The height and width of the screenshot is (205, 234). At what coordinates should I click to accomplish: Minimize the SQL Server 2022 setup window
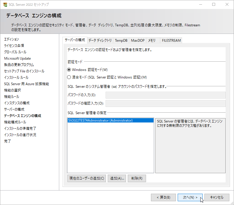pyautogui.click(x=201, y=4)
